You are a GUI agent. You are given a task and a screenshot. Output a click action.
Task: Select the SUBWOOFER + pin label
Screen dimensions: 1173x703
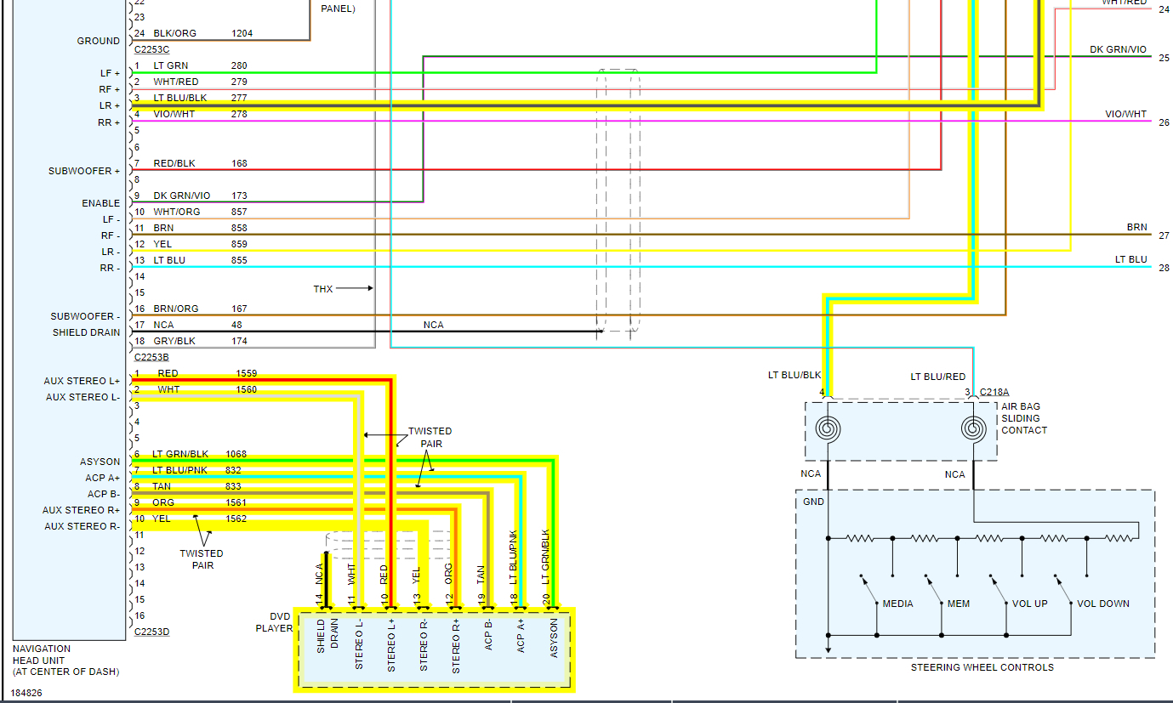(84, 171)
